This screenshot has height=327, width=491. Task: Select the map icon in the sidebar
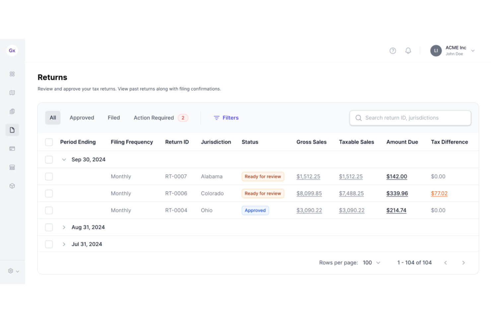click(12, 92)
